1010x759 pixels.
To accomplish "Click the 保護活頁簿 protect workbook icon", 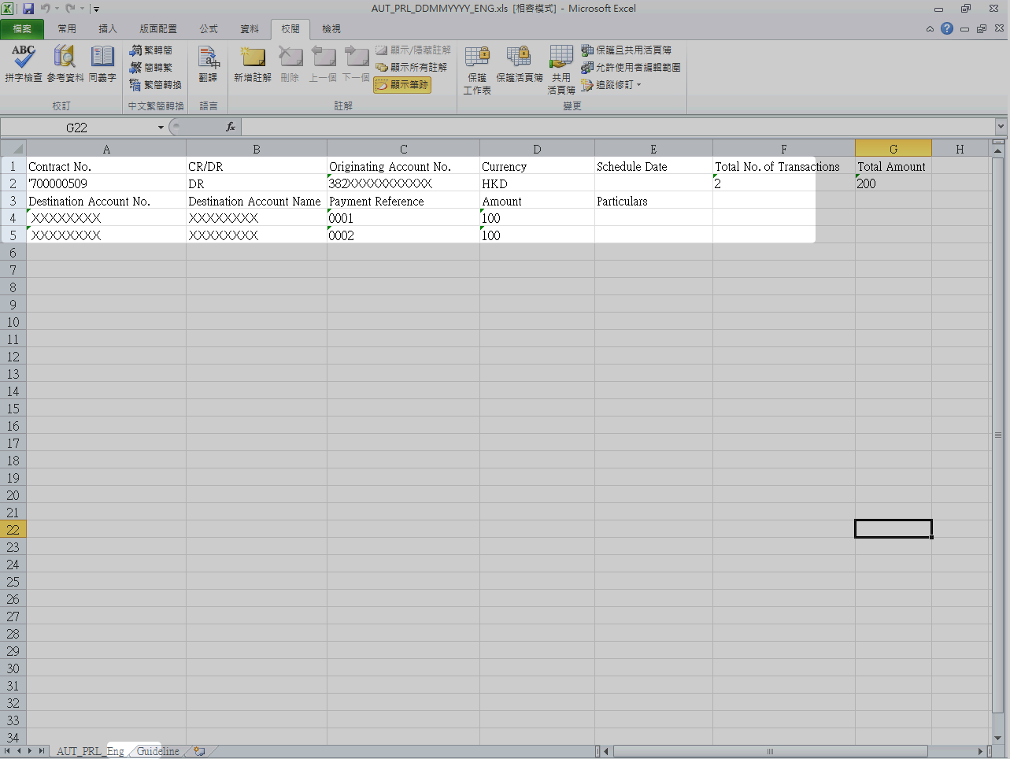I will pyautogui.click(x=519, y=64).
